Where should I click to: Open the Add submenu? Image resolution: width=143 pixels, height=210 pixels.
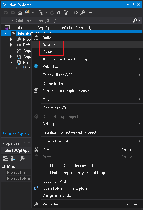(x=88, y=99)
